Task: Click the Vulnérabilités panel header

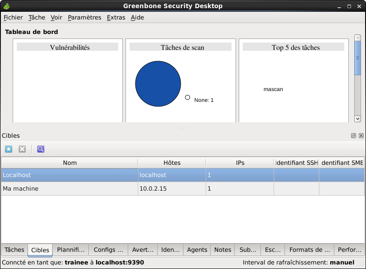Action: click(x=67, y=48)
